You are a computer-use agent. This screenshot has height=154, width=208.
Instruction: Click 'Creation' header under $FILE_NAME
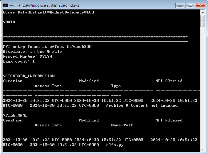[13, 120]
